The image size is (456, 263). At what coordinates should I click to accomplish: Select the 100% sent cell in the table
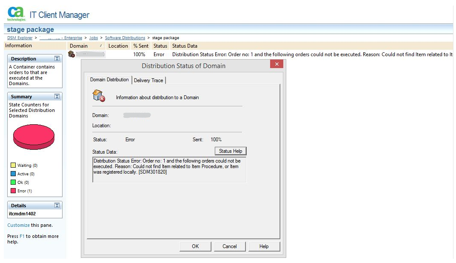(139, 54)
